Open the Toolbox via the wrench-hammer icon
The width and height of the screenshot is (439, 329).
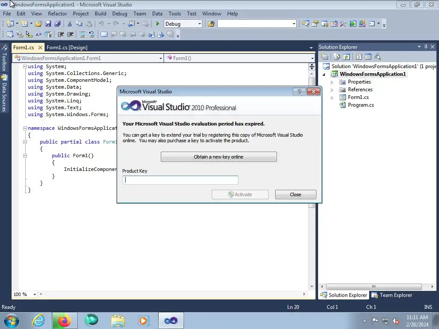point(343,24)
